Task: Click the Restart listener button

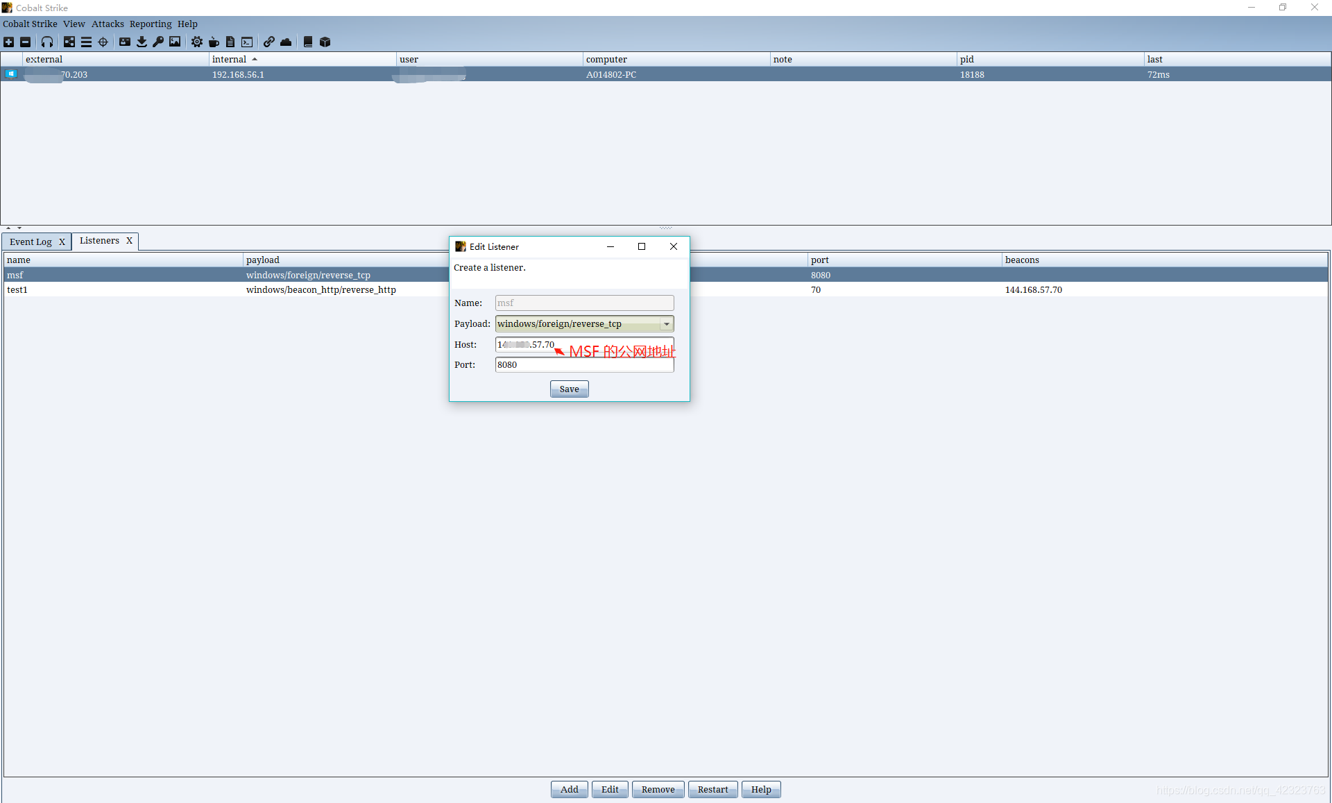Action: point(712,790)
